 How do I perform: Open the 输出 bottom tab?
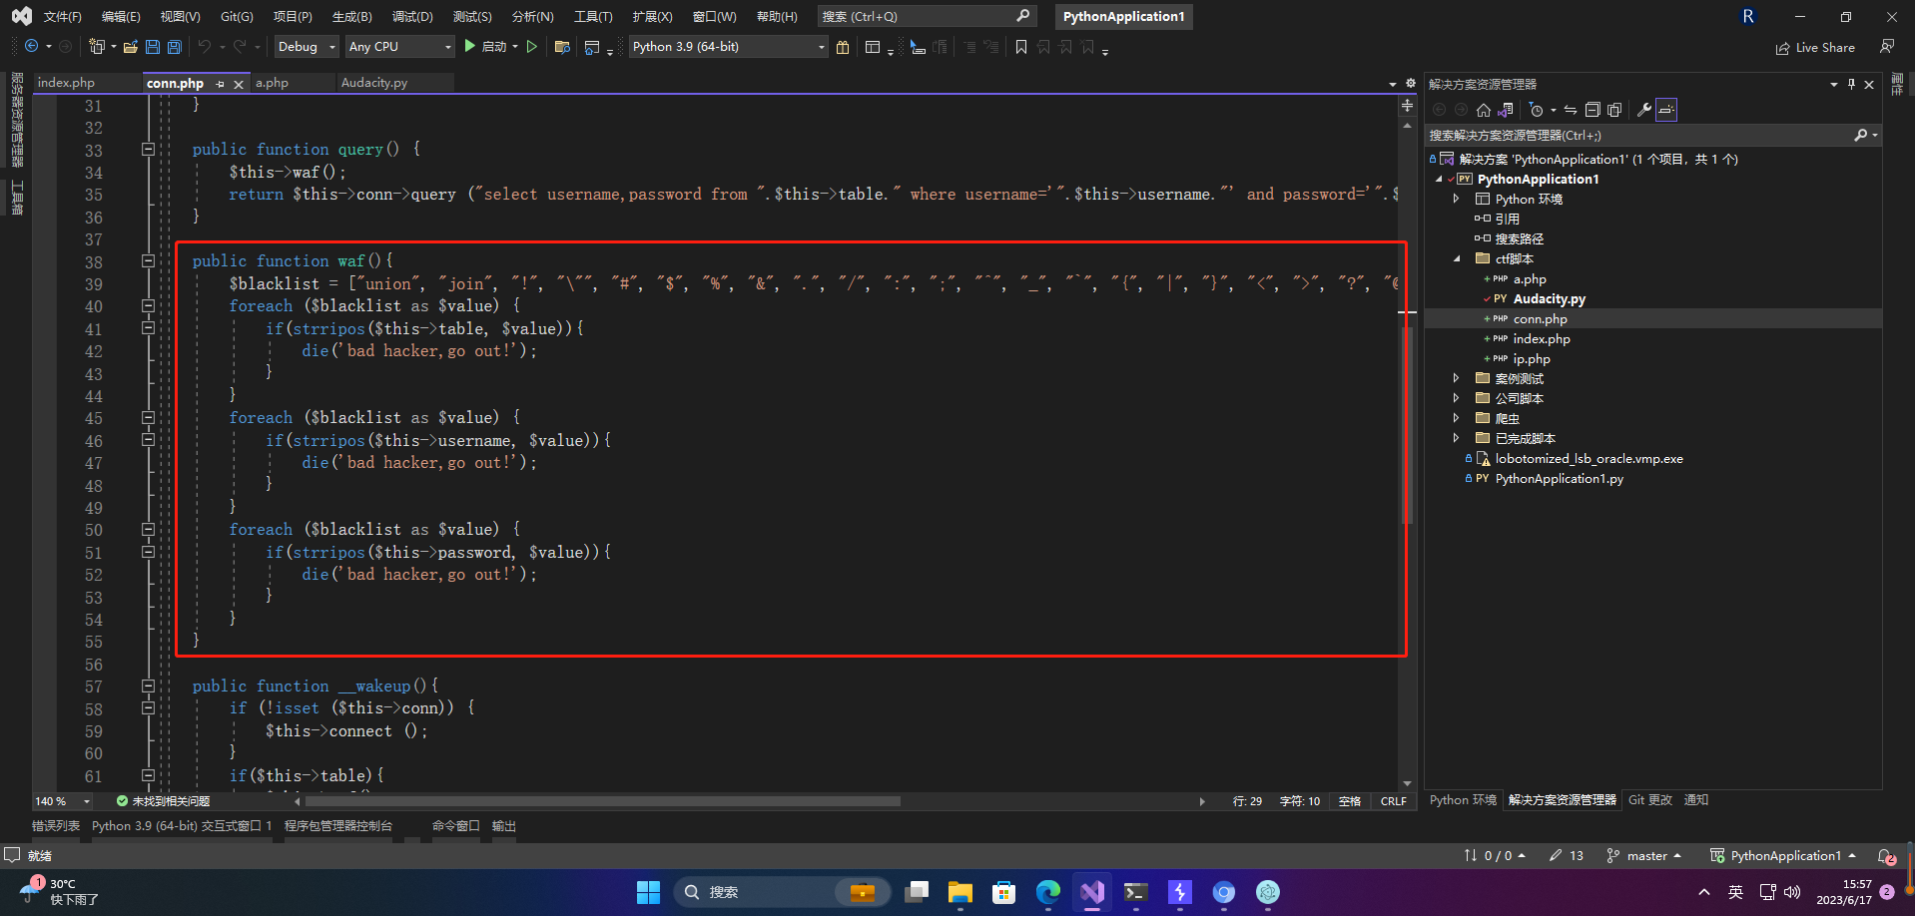(x=504, y=826)
